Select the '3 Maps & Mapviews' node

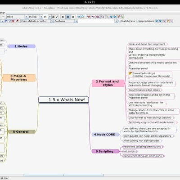coord(19,78)
